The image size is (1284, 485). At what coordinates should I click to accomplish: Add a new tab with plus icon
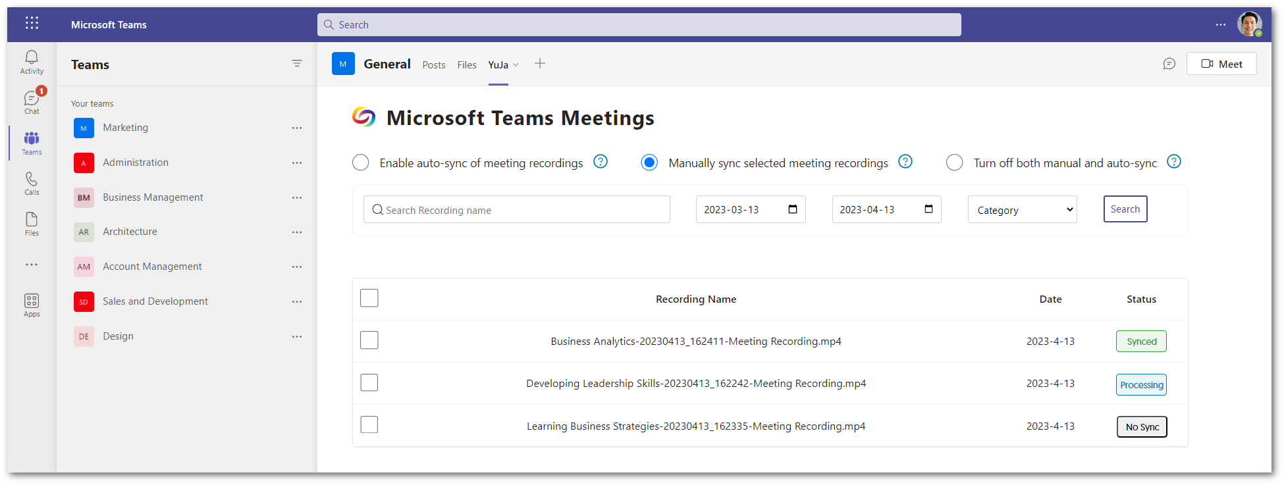540,63
